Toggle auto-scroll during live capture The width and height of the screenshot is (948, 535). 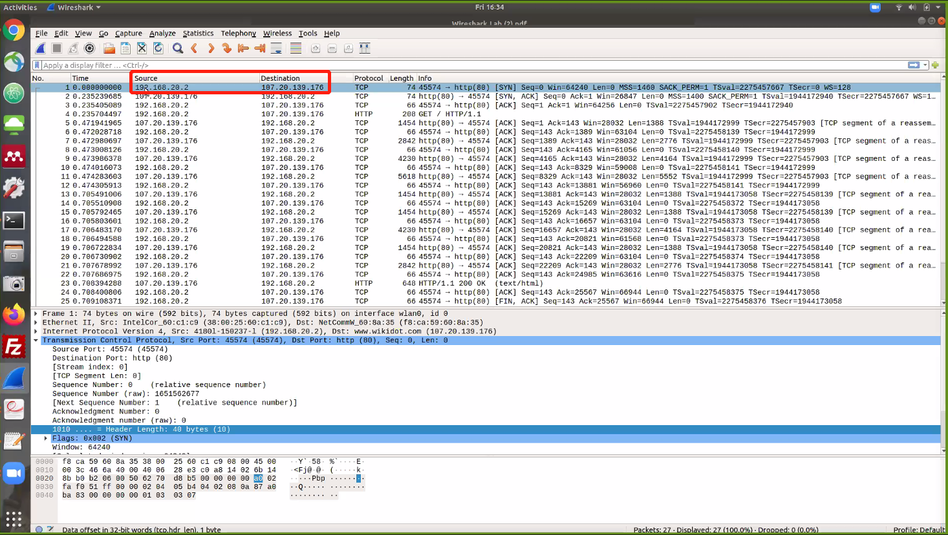pyautogui.click(x=276, y=48)
